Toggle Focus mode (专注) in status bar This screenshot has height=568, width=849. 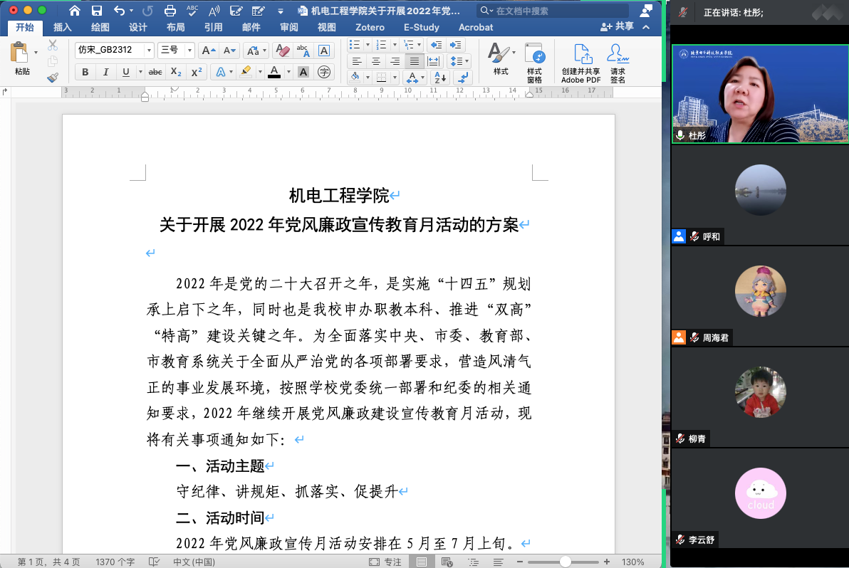click(x=385, y=562)
